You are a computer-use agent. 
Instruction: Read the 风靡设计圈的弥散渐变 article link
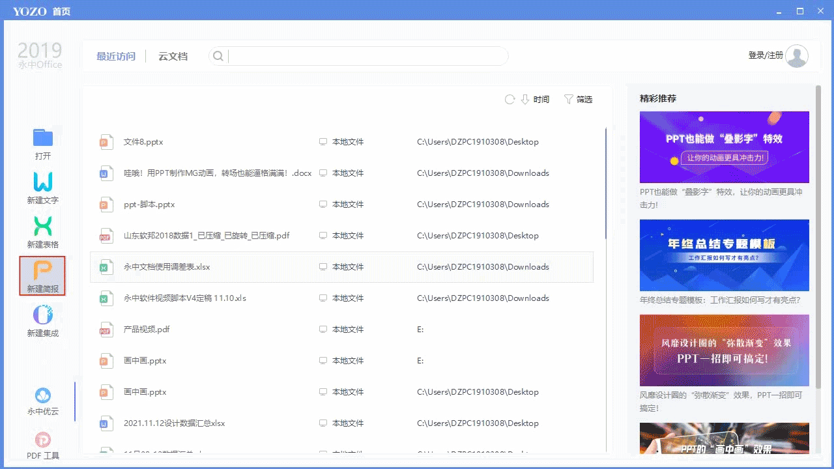coord(721,402)
